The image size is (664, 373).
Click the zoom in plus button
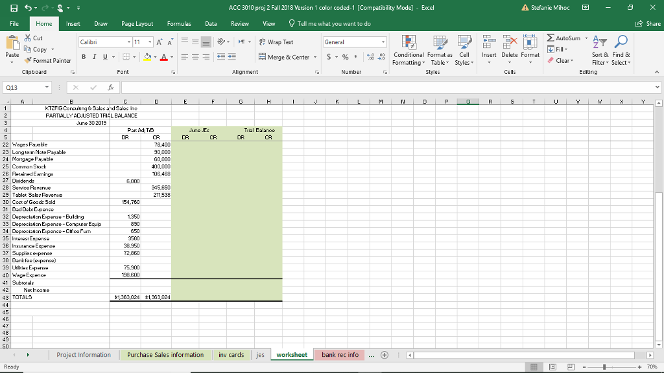[x=640, y=367]
